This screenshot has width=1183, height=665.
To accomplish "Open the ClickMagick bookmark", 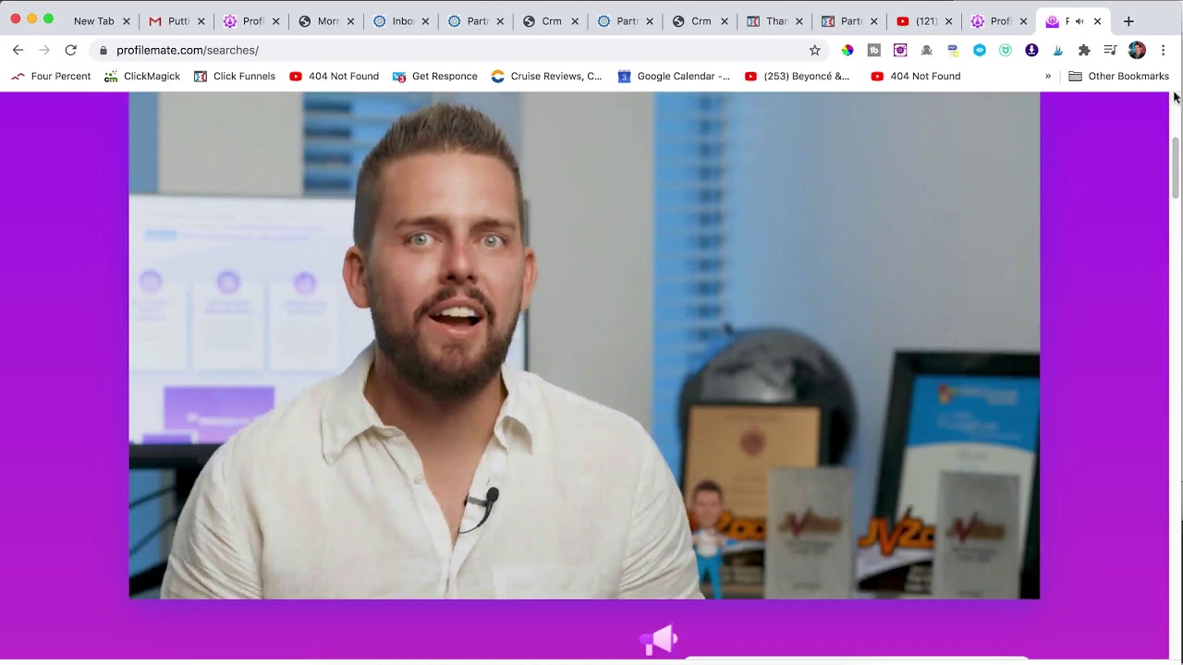I will pos(142,77).
